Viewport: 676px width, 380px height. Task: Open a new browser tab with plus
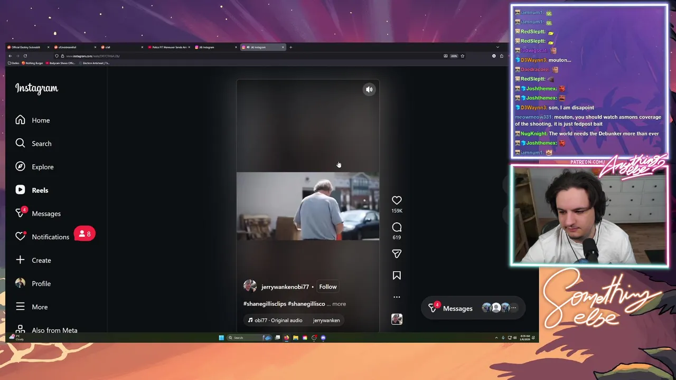(x=290, y=47)
